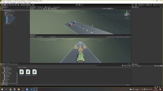Select Player object in Hierarchy
The width and height of the screenshot is (163, 91).
tap(8, 13)
